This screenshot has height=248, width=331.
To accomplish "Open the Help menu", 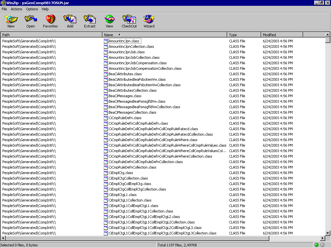I will (x=45, y=9).
